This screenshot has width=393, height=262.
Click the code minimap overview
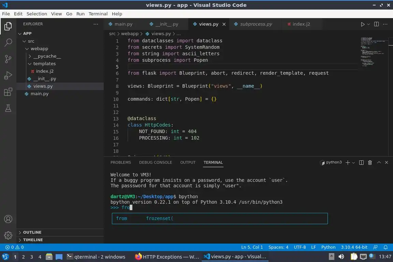pyautogui.click(x=373, y=52)
